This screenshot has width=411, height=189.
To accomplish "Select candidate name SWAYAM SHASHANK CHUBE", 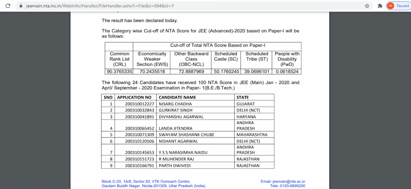I will pos(186,135).
